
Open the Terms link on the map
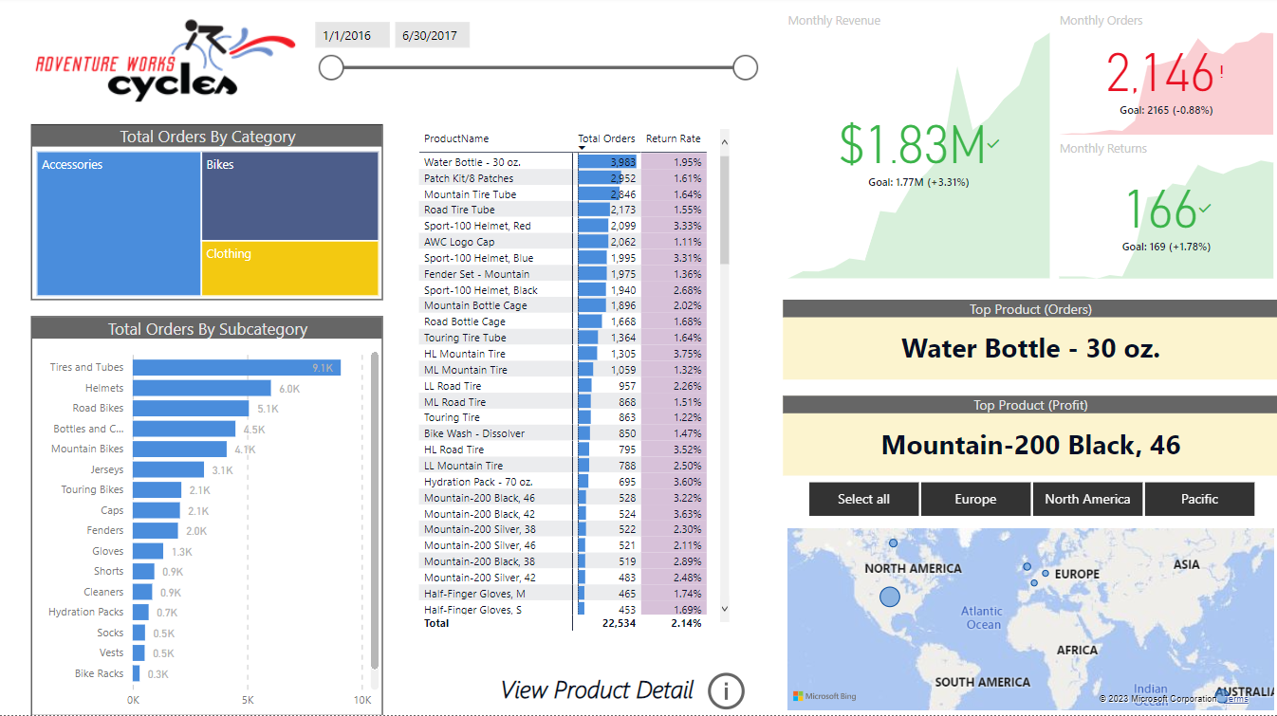[1236, 699]
